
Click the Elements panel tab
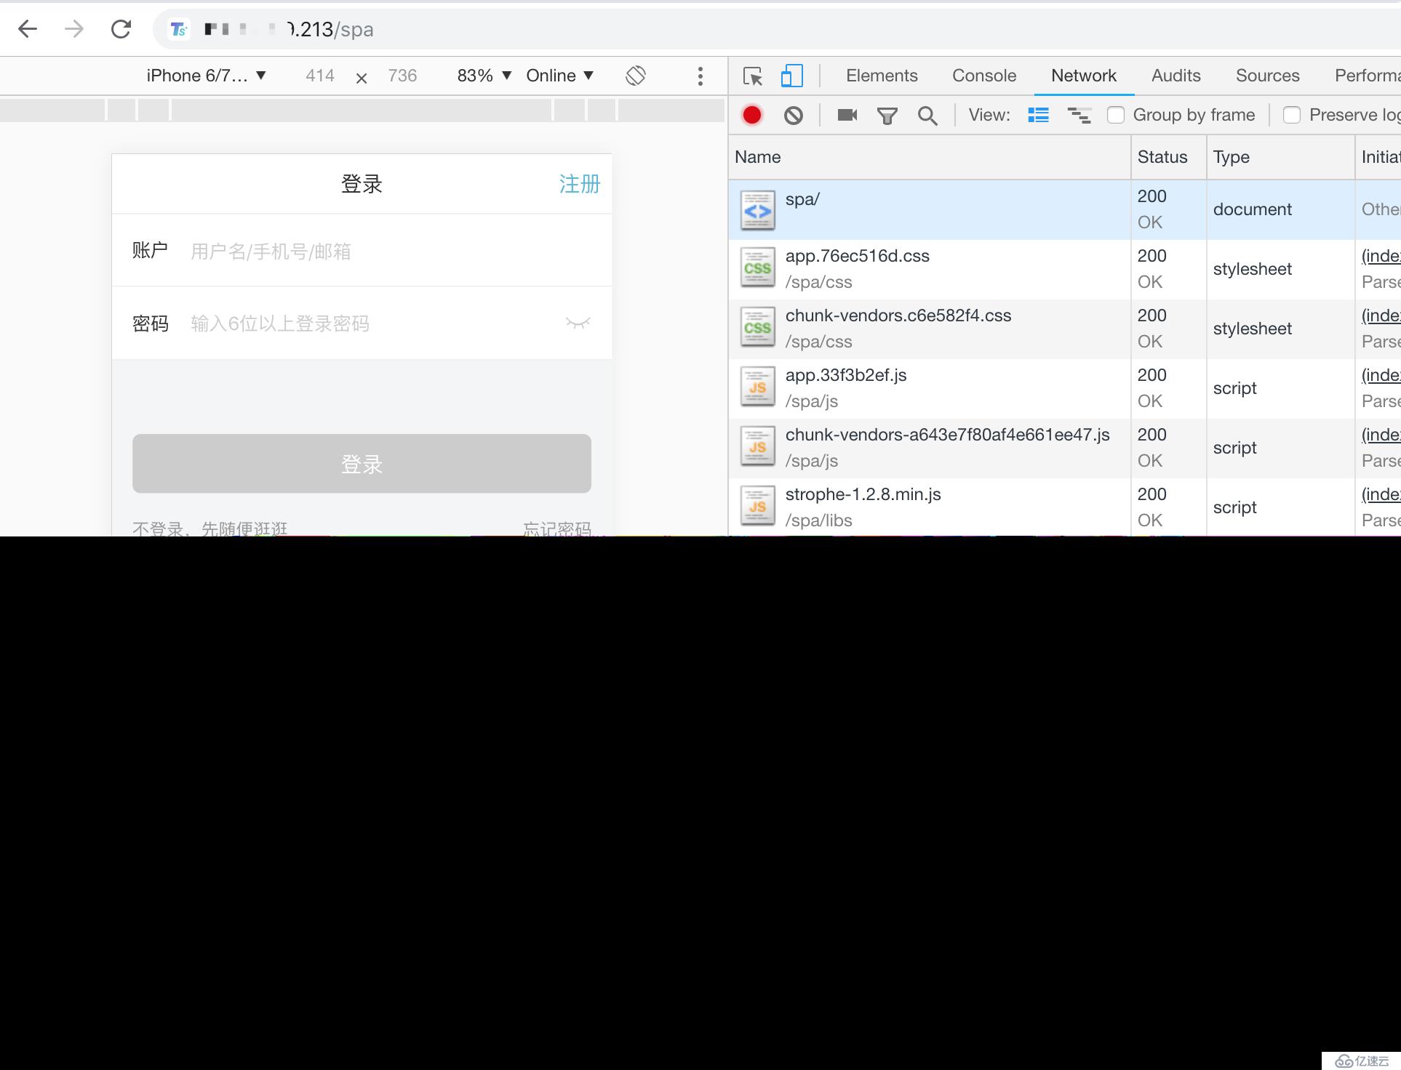click(x=882, y=76)
